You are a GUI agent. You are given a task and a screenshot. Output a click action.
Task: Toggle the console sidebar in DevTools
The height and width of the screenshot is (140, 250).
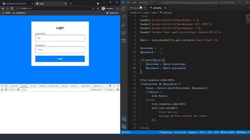tap(2, 89)
